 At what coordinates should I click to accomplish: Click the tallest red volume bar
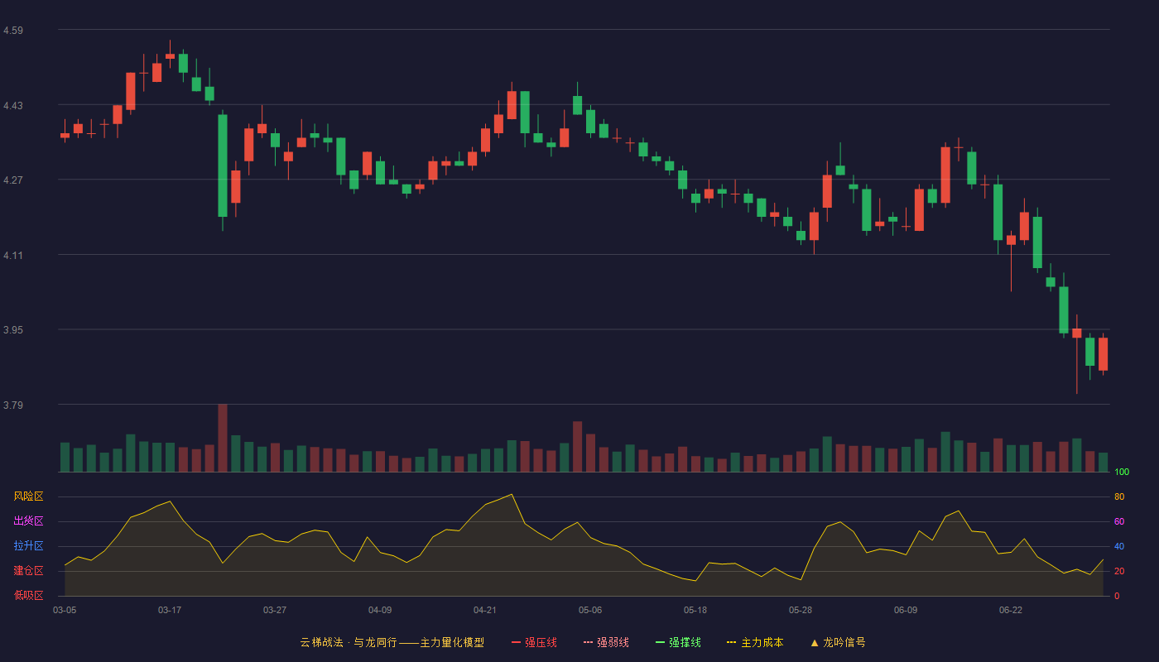[223, 438]
